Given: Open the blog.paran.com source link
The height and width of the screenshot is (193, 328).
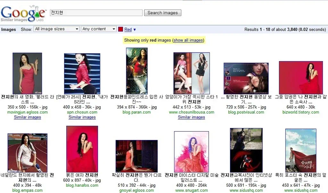Looking at the screenshot, I should click(x=137, y=112).
